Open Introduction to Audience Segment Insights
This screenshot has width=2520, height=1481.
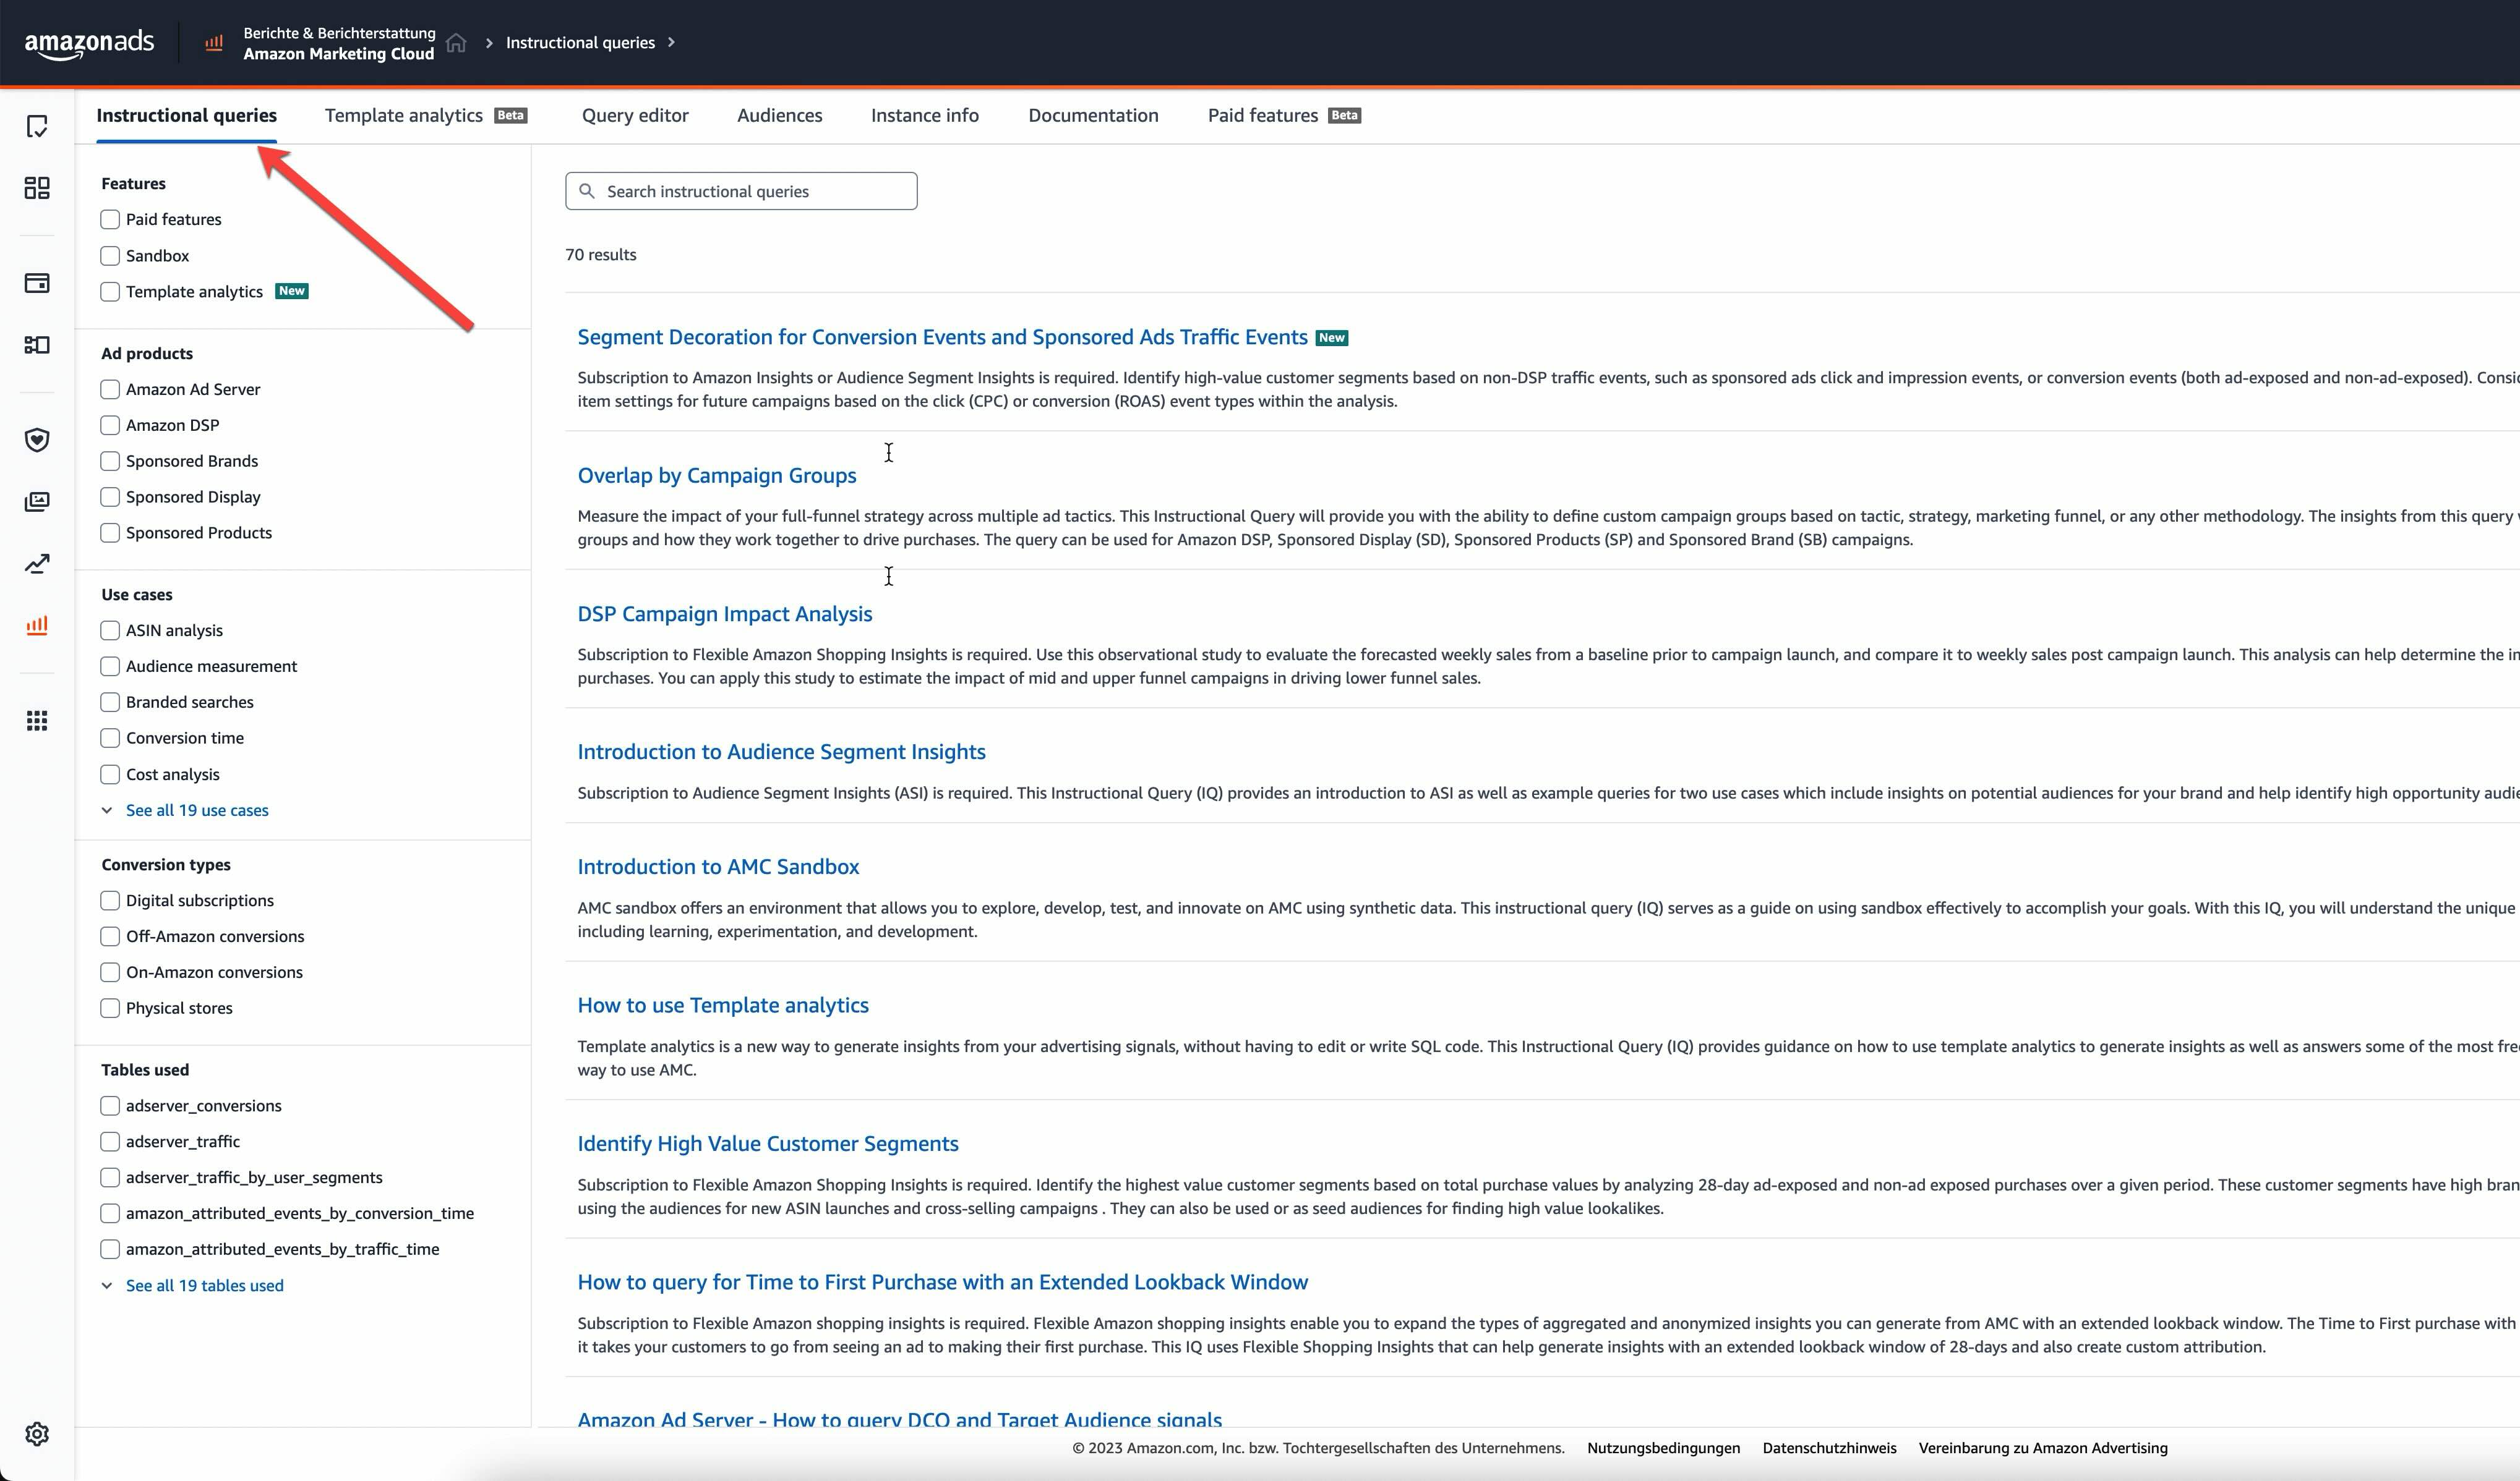[781, 752]
